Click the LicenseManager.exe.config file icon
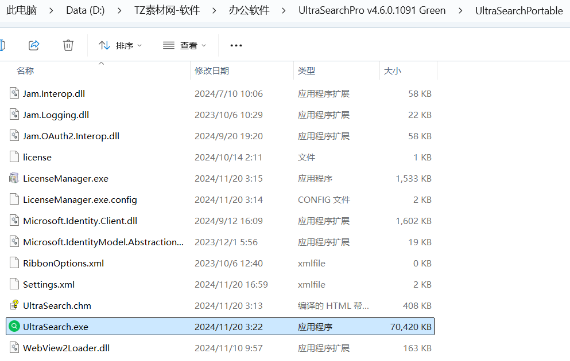Screen dimensions: 570x361 [14, 199]
